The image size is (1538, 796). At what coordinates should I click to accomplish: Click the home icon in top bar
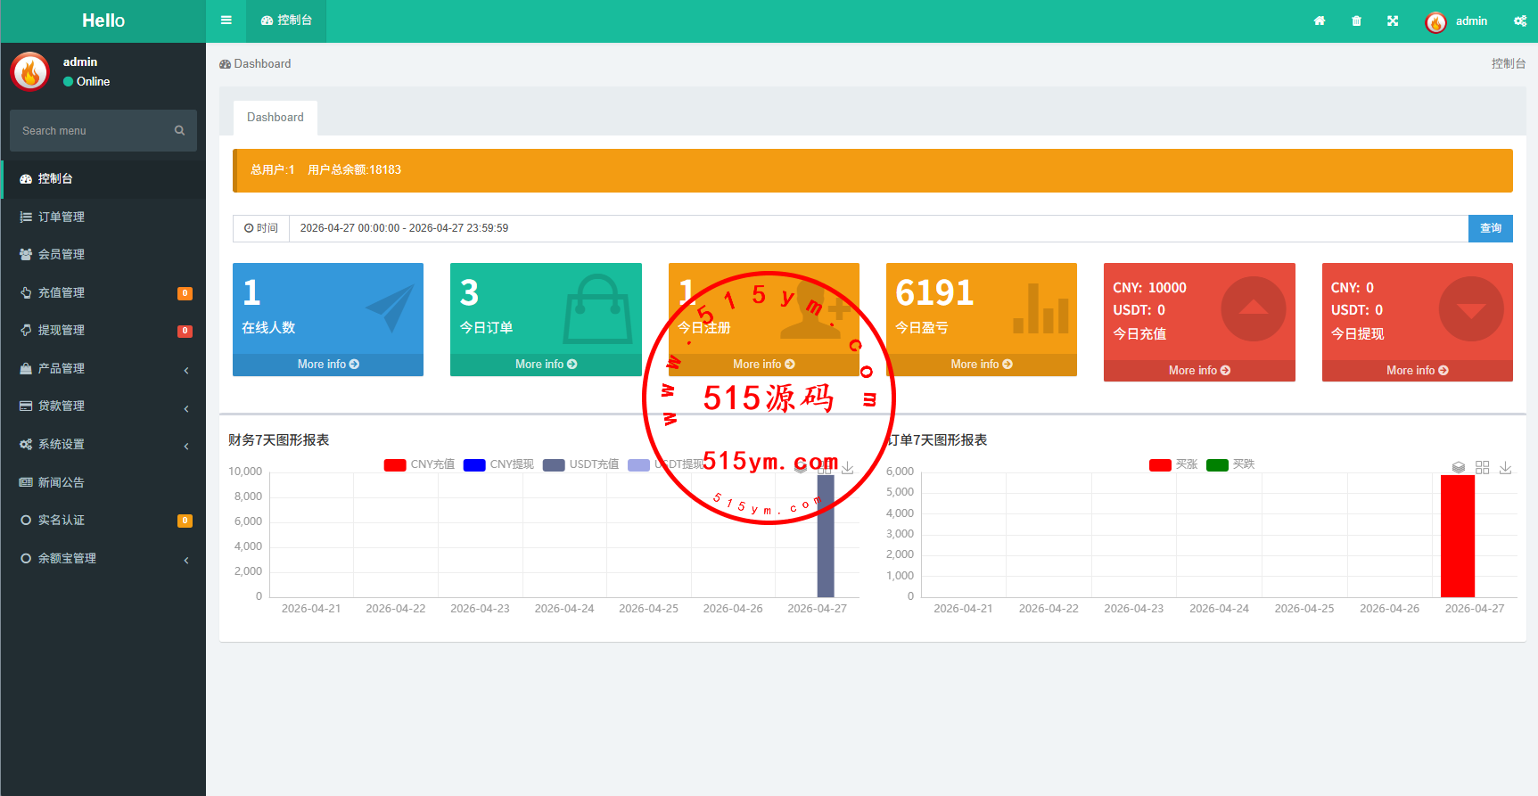tap(1320, 21)
